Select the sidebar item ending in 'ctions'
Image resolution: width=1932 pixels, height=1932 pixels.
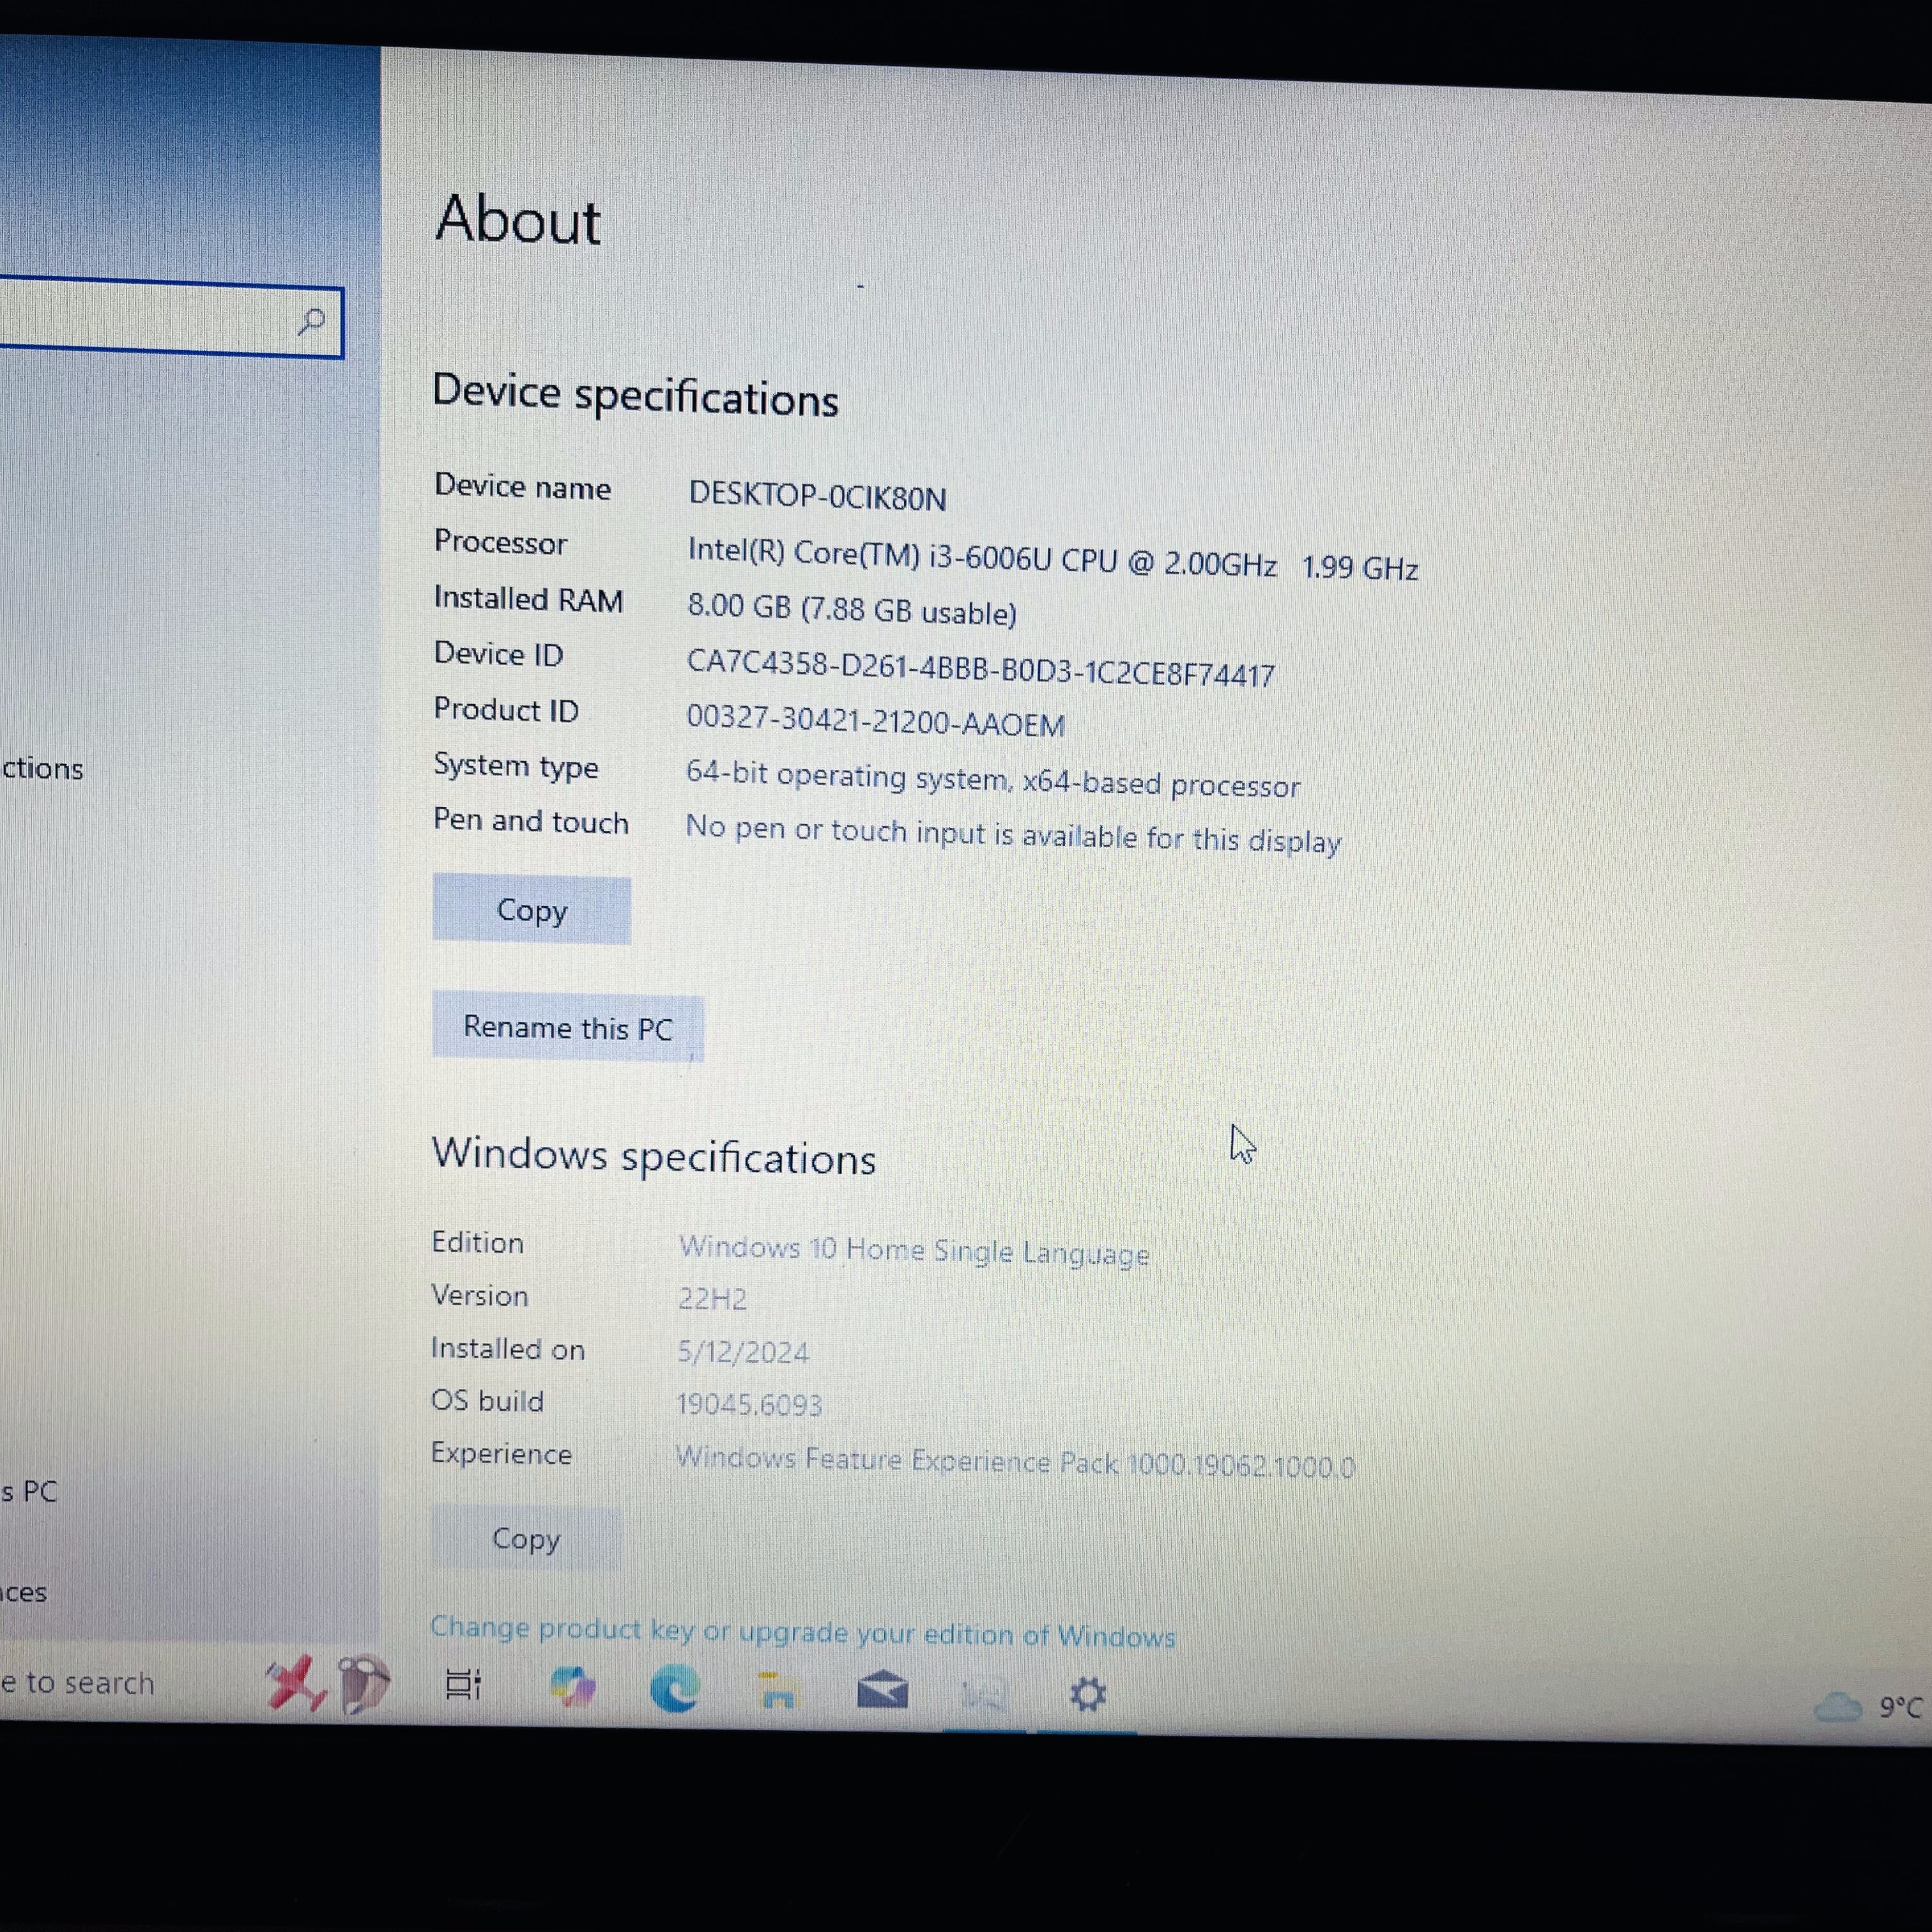[42, 768]
